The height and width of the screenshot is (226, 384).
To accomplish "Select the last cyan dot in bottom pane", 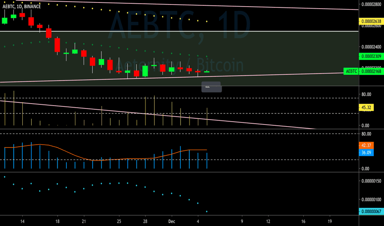I will coord(207,211).
